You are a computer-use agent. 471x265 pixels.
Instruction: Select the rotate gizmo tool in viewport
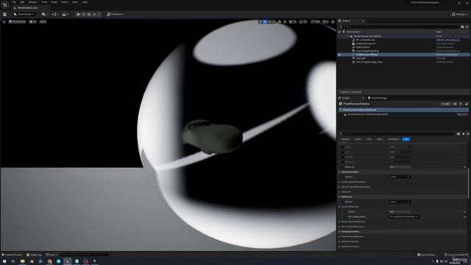coord(269,21)
